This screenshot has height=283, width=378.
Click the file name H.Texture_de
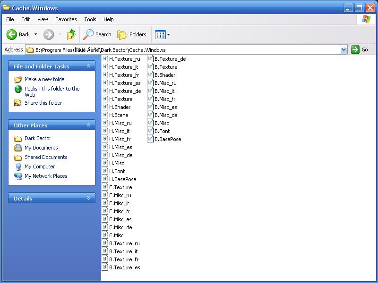(125, 91)
